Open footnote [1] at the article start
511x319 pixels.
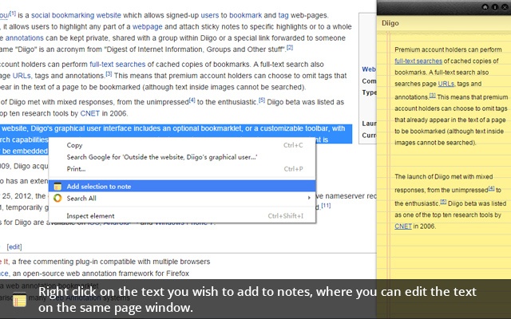tap(13, 14)
